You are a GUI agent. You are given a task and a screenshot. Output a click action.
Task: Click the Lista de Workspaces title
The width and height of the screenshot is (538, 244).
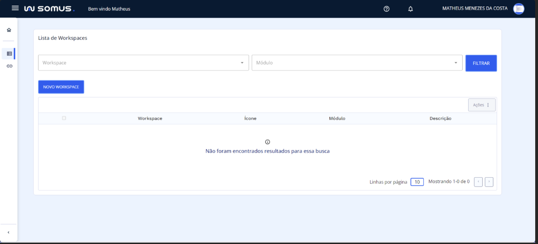click(x=62, y=38)
